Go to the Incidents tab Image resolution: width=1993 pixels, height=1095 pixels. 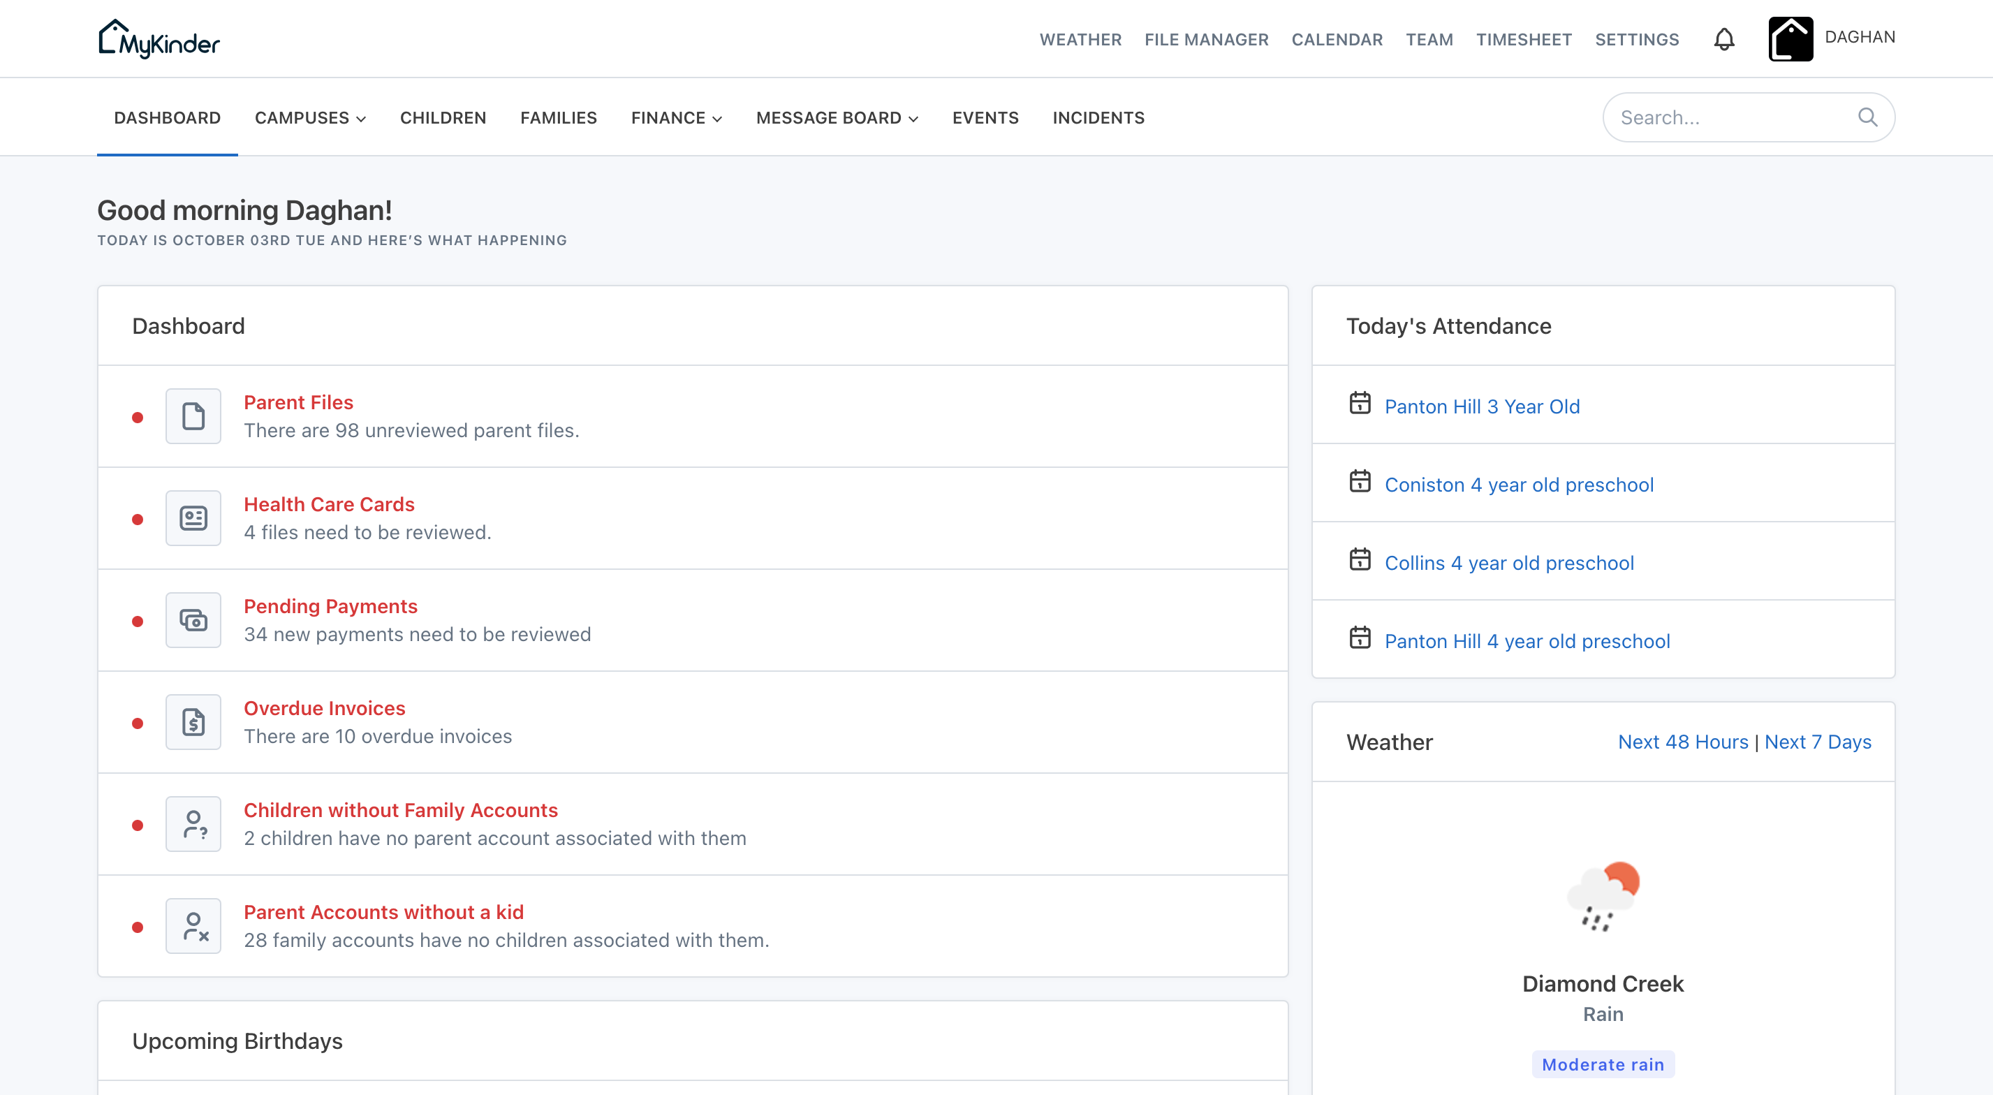click(1098, 117)
